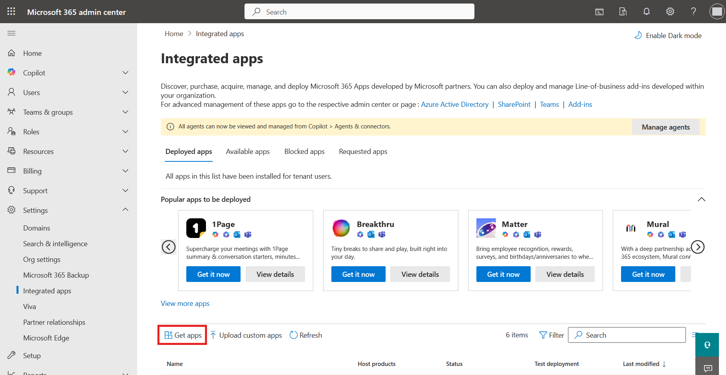This screenshot has height=375, width=726.
Task: Click Get it now for 1Page
Action: point(213,274)
